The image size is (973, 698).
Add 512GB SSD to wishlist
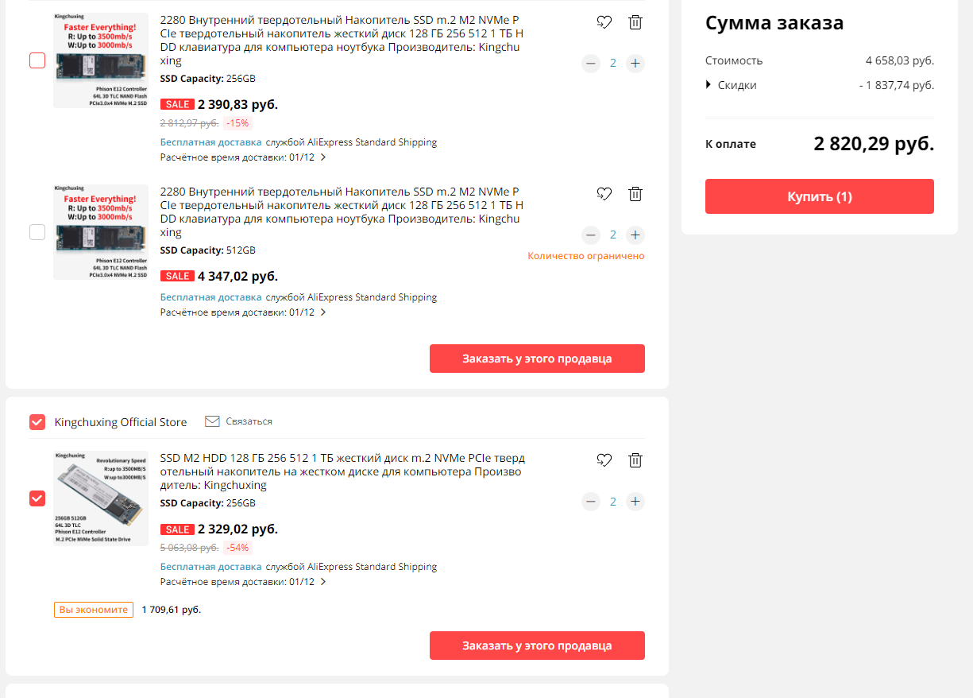coord(604,193)
